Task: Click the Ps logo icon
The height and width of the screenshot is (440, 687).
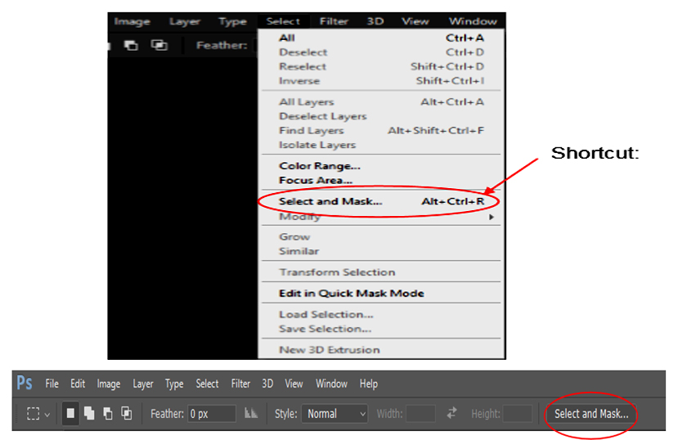Action: (25, 383)
